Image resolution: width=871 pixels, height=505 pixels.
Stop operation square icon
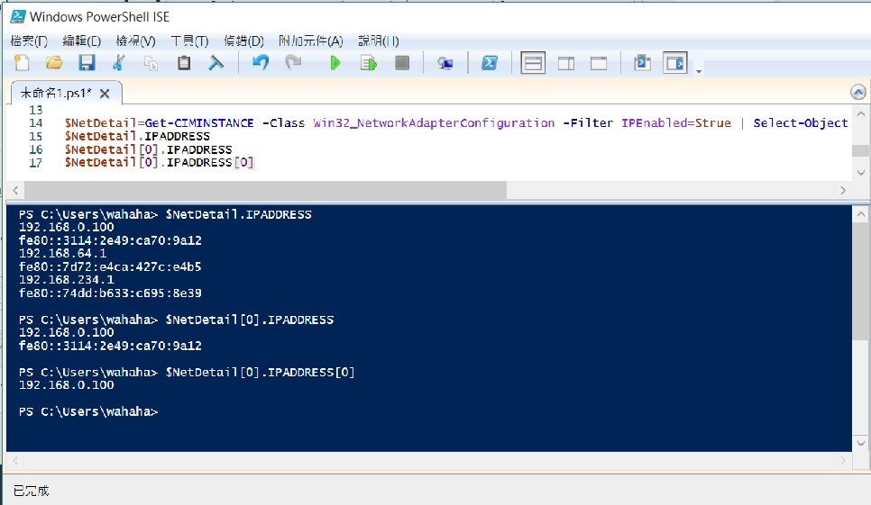tap(402, 63)
